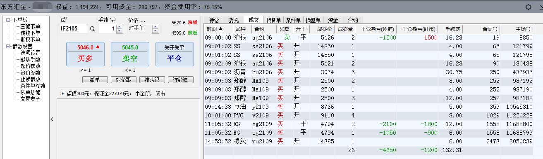
Task: Decrease lot count with the down arrow
Action: [x=120, y=31]
